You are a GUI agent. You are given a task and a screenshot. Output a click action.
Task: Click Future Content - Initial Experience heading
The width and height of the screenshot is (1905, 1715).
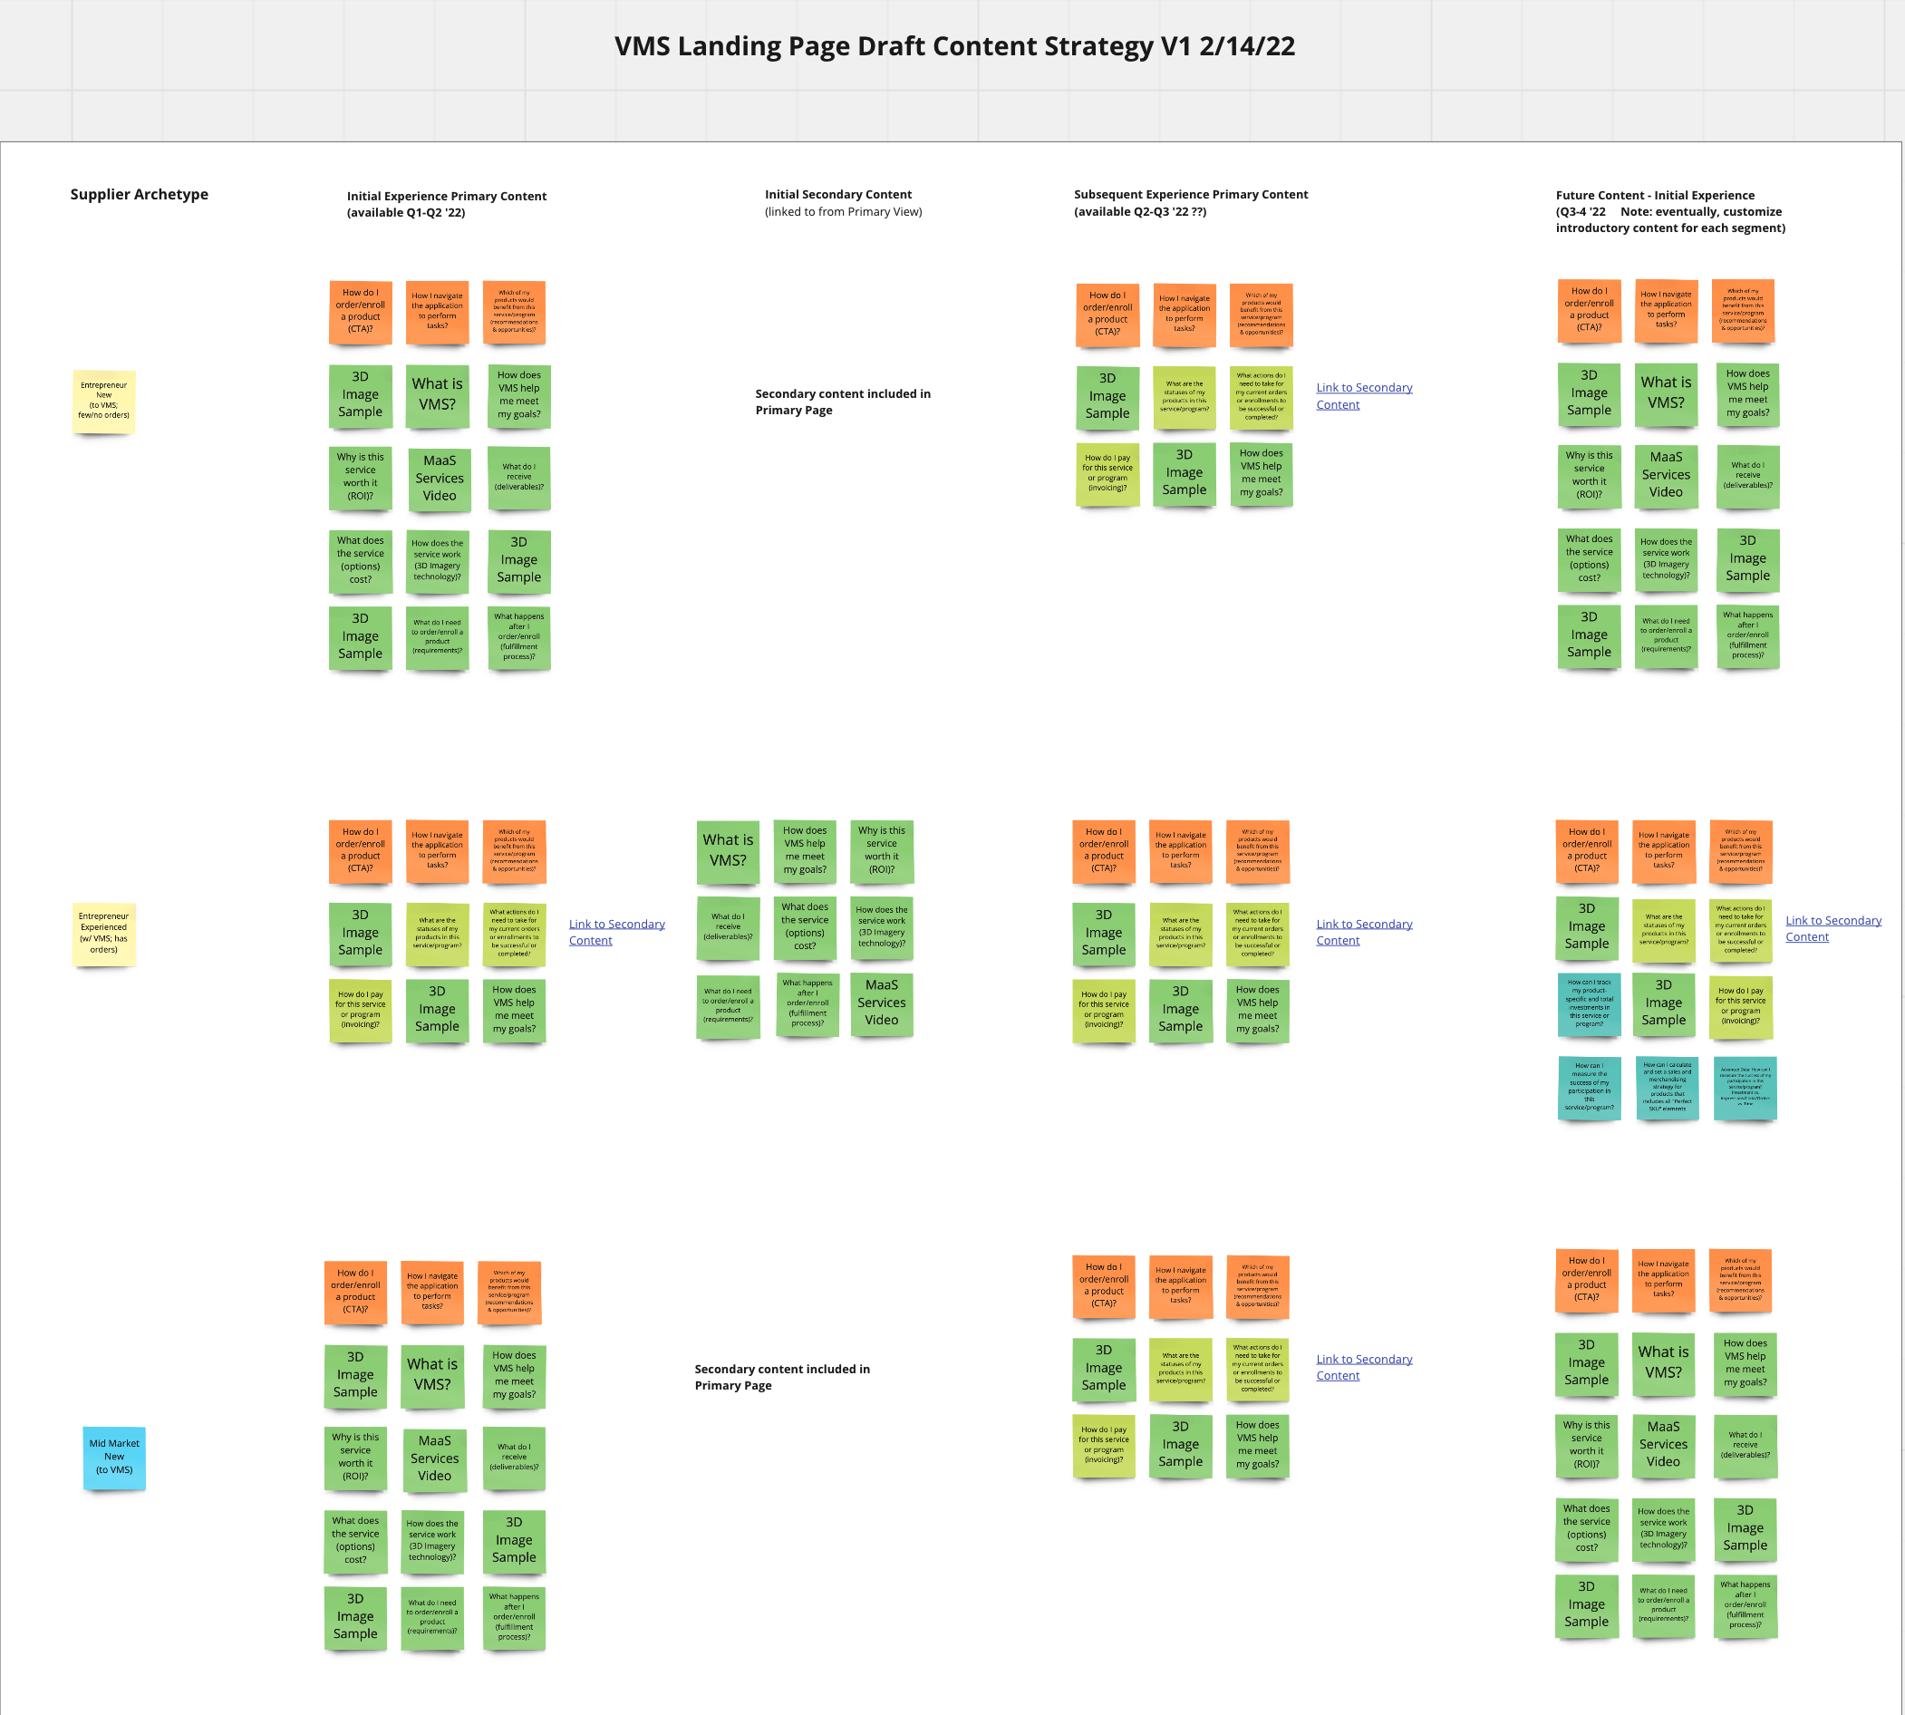pyautogui.click(x=1654, y=195)
